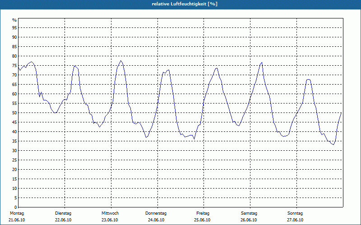Click the y-axis value '15'
The height and width of the screenshot is (225, 361).
[x=14, y=179]
